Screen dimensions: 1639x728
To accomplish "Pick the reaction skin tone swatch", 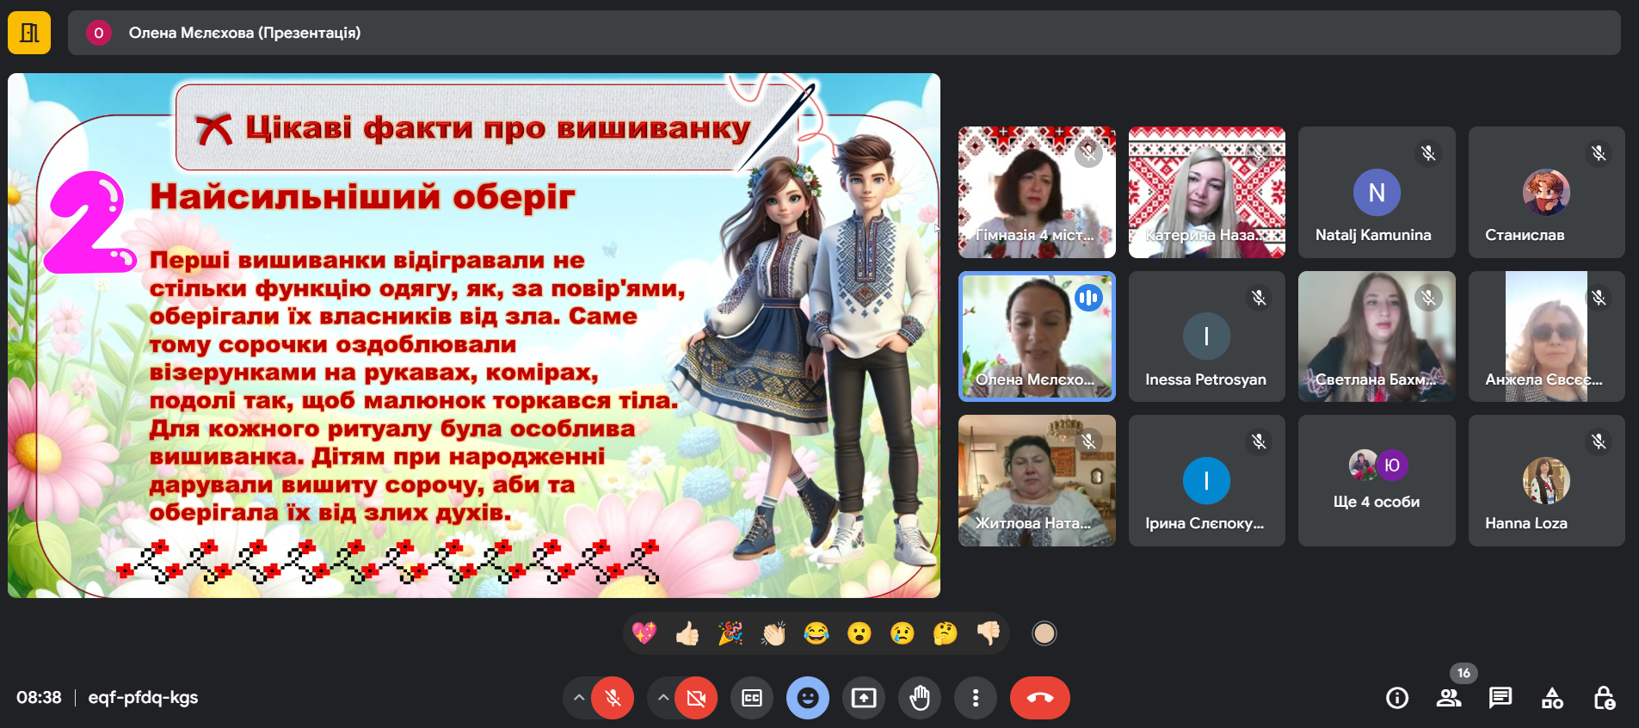I will pos(1044,634).
